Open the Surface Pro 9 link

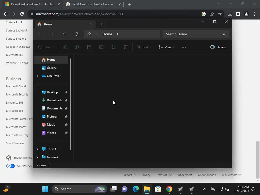(14, 22)
